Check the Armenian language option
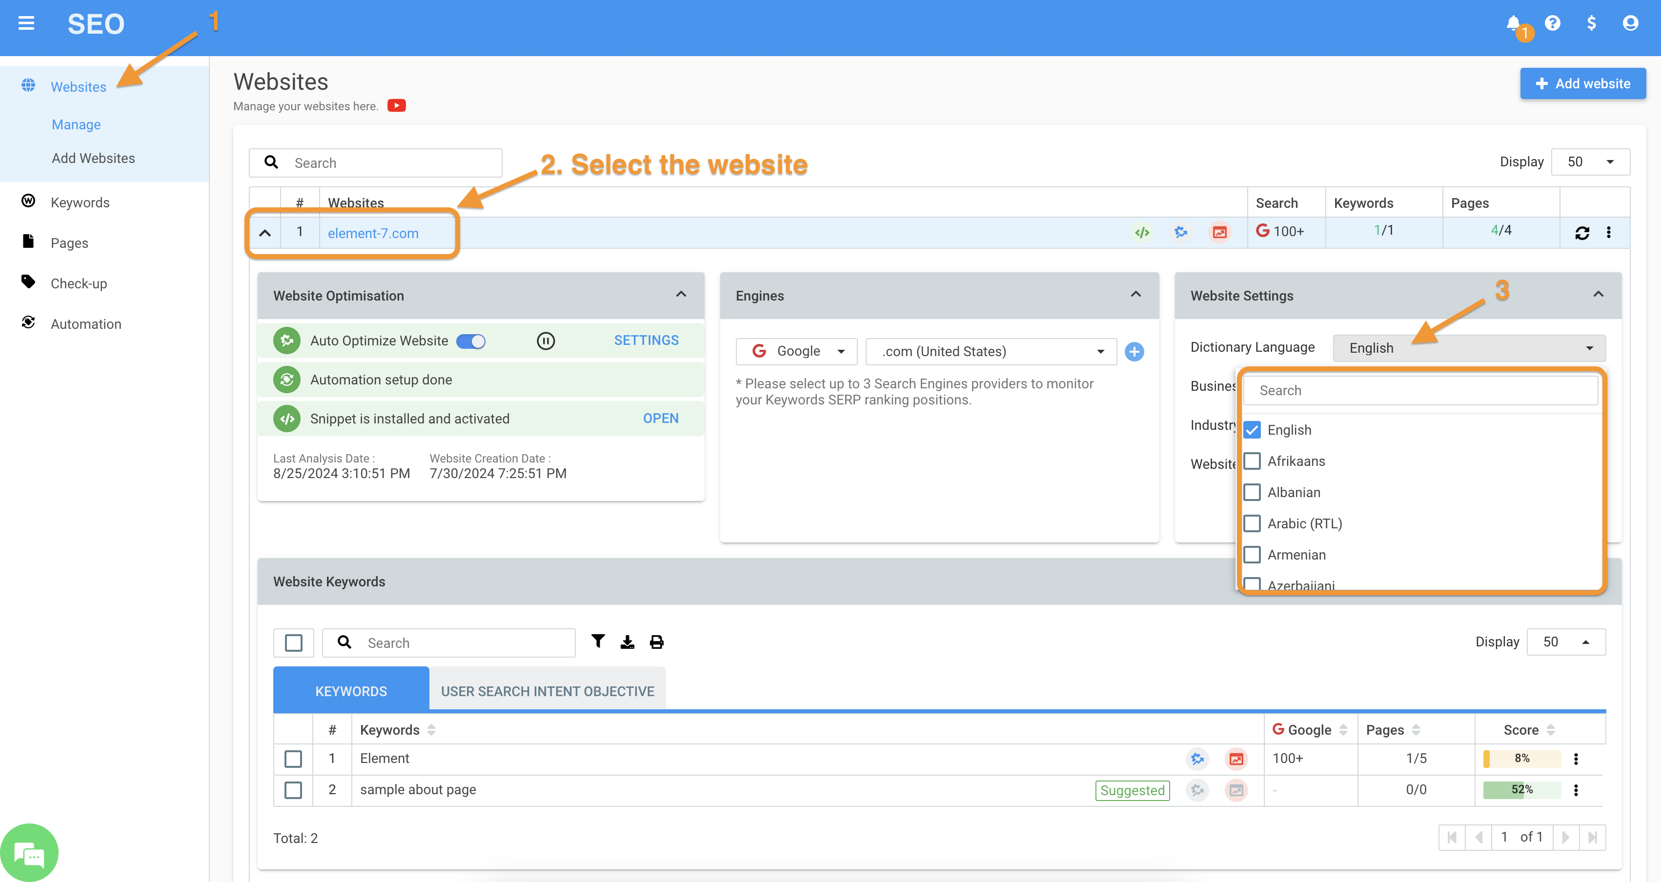The height and width of the screenshot is (882, 1661). (1252, 555)
